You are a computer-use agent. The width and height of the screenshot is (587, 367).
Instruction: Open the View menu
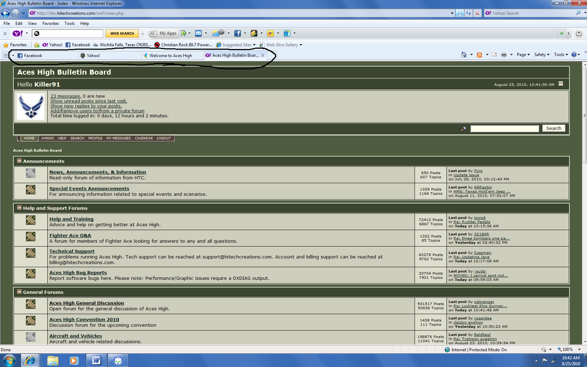[x=32, y=23]
